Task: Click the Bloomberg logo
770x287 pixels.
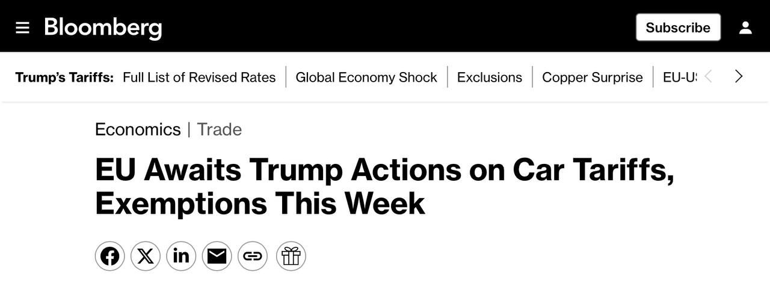Action: pos(103,28)
